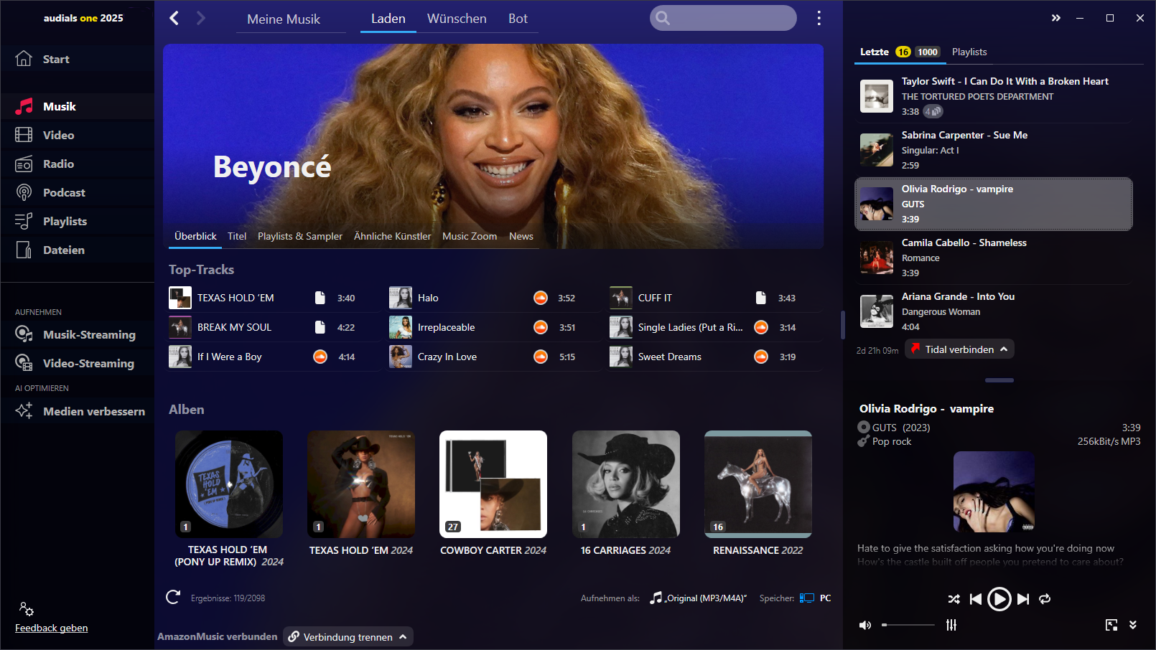Click the Medien verbessern AI icon

(x=24, y=411)
